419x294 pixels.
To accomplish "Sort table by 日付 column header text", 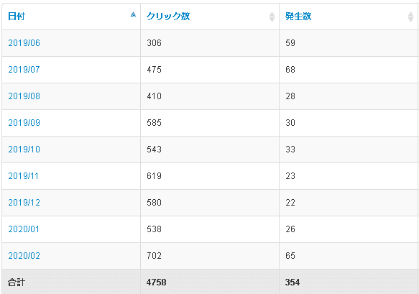I will click(x=17, y=17).
